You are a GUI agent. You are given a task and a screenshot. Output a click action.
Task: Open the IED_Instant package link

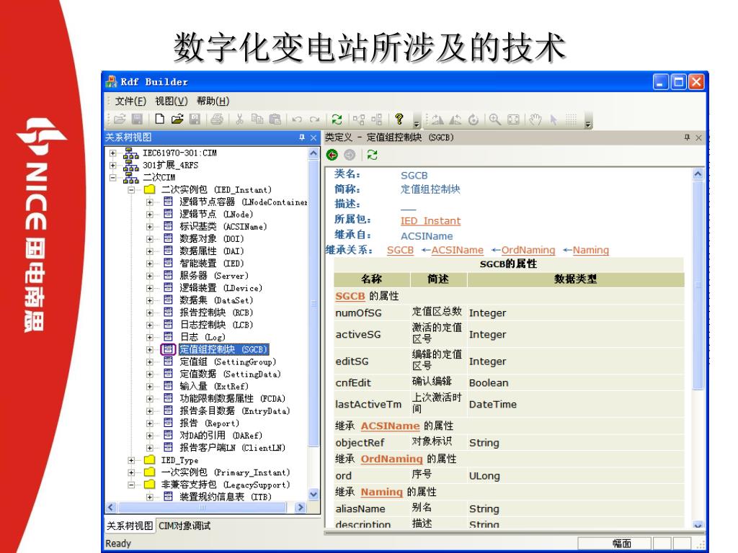[430, 220]
